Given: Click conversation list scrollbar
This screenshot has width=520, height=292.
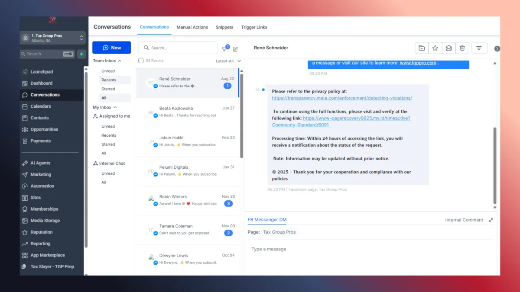Looking at the screenshot, I should point(242,116).
